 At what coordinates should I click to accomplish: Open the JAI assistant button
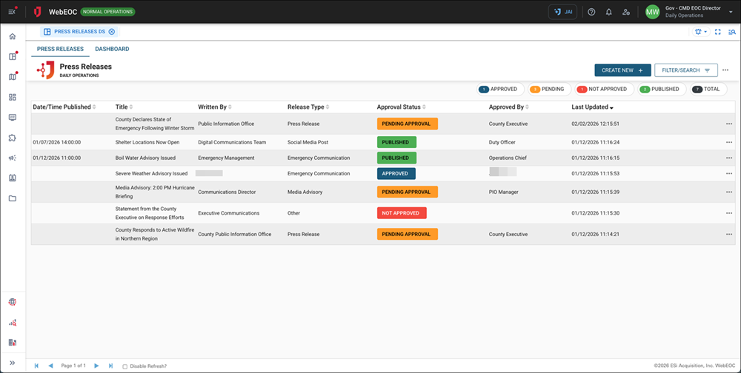pos(562,12)
